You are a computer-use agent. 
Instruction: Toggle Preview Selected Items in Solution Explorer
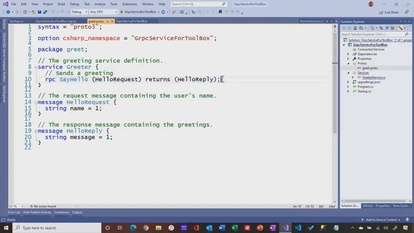[400, 28]
